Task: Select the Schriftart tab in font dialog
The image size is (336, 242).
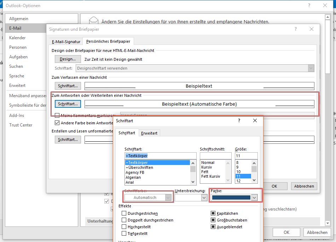Action: tap(127, 133)
